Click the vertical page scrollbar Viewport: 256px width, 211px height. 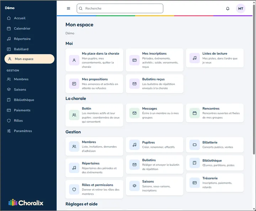click(x=254, y=79)
